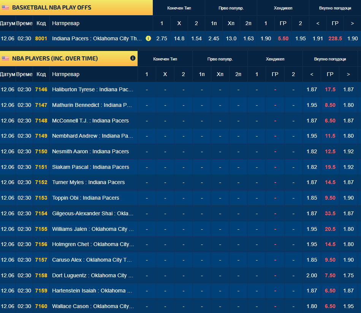The image size is (361, 313).
Task: Choose under 14.5 odds for Turner Myles
Action: [x=312, y=182]
